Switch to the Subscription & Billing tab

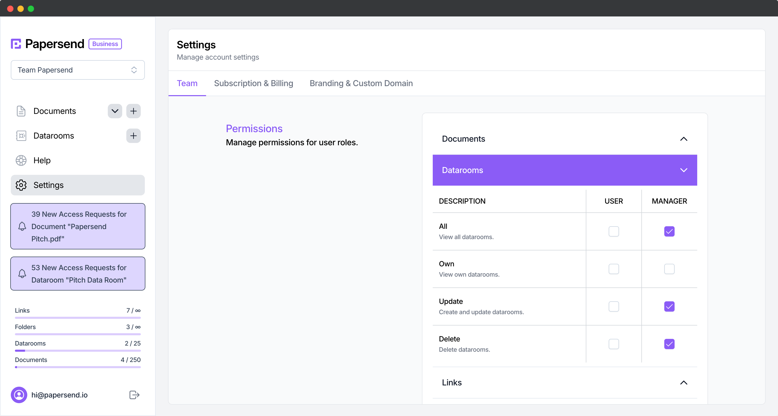tap(253, 83)
